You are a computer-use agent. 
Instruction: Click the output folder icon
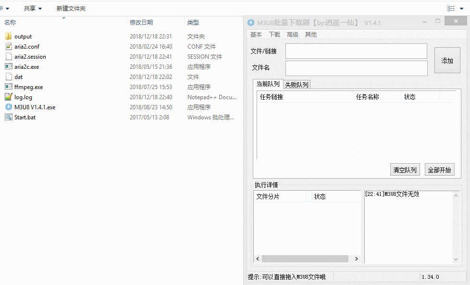tap(8, 36)
